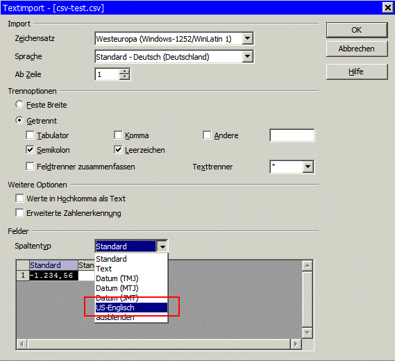Choose Datum (TMJ) from the list
The width and height of the screenshot is (395, 361).
point(131,278)
